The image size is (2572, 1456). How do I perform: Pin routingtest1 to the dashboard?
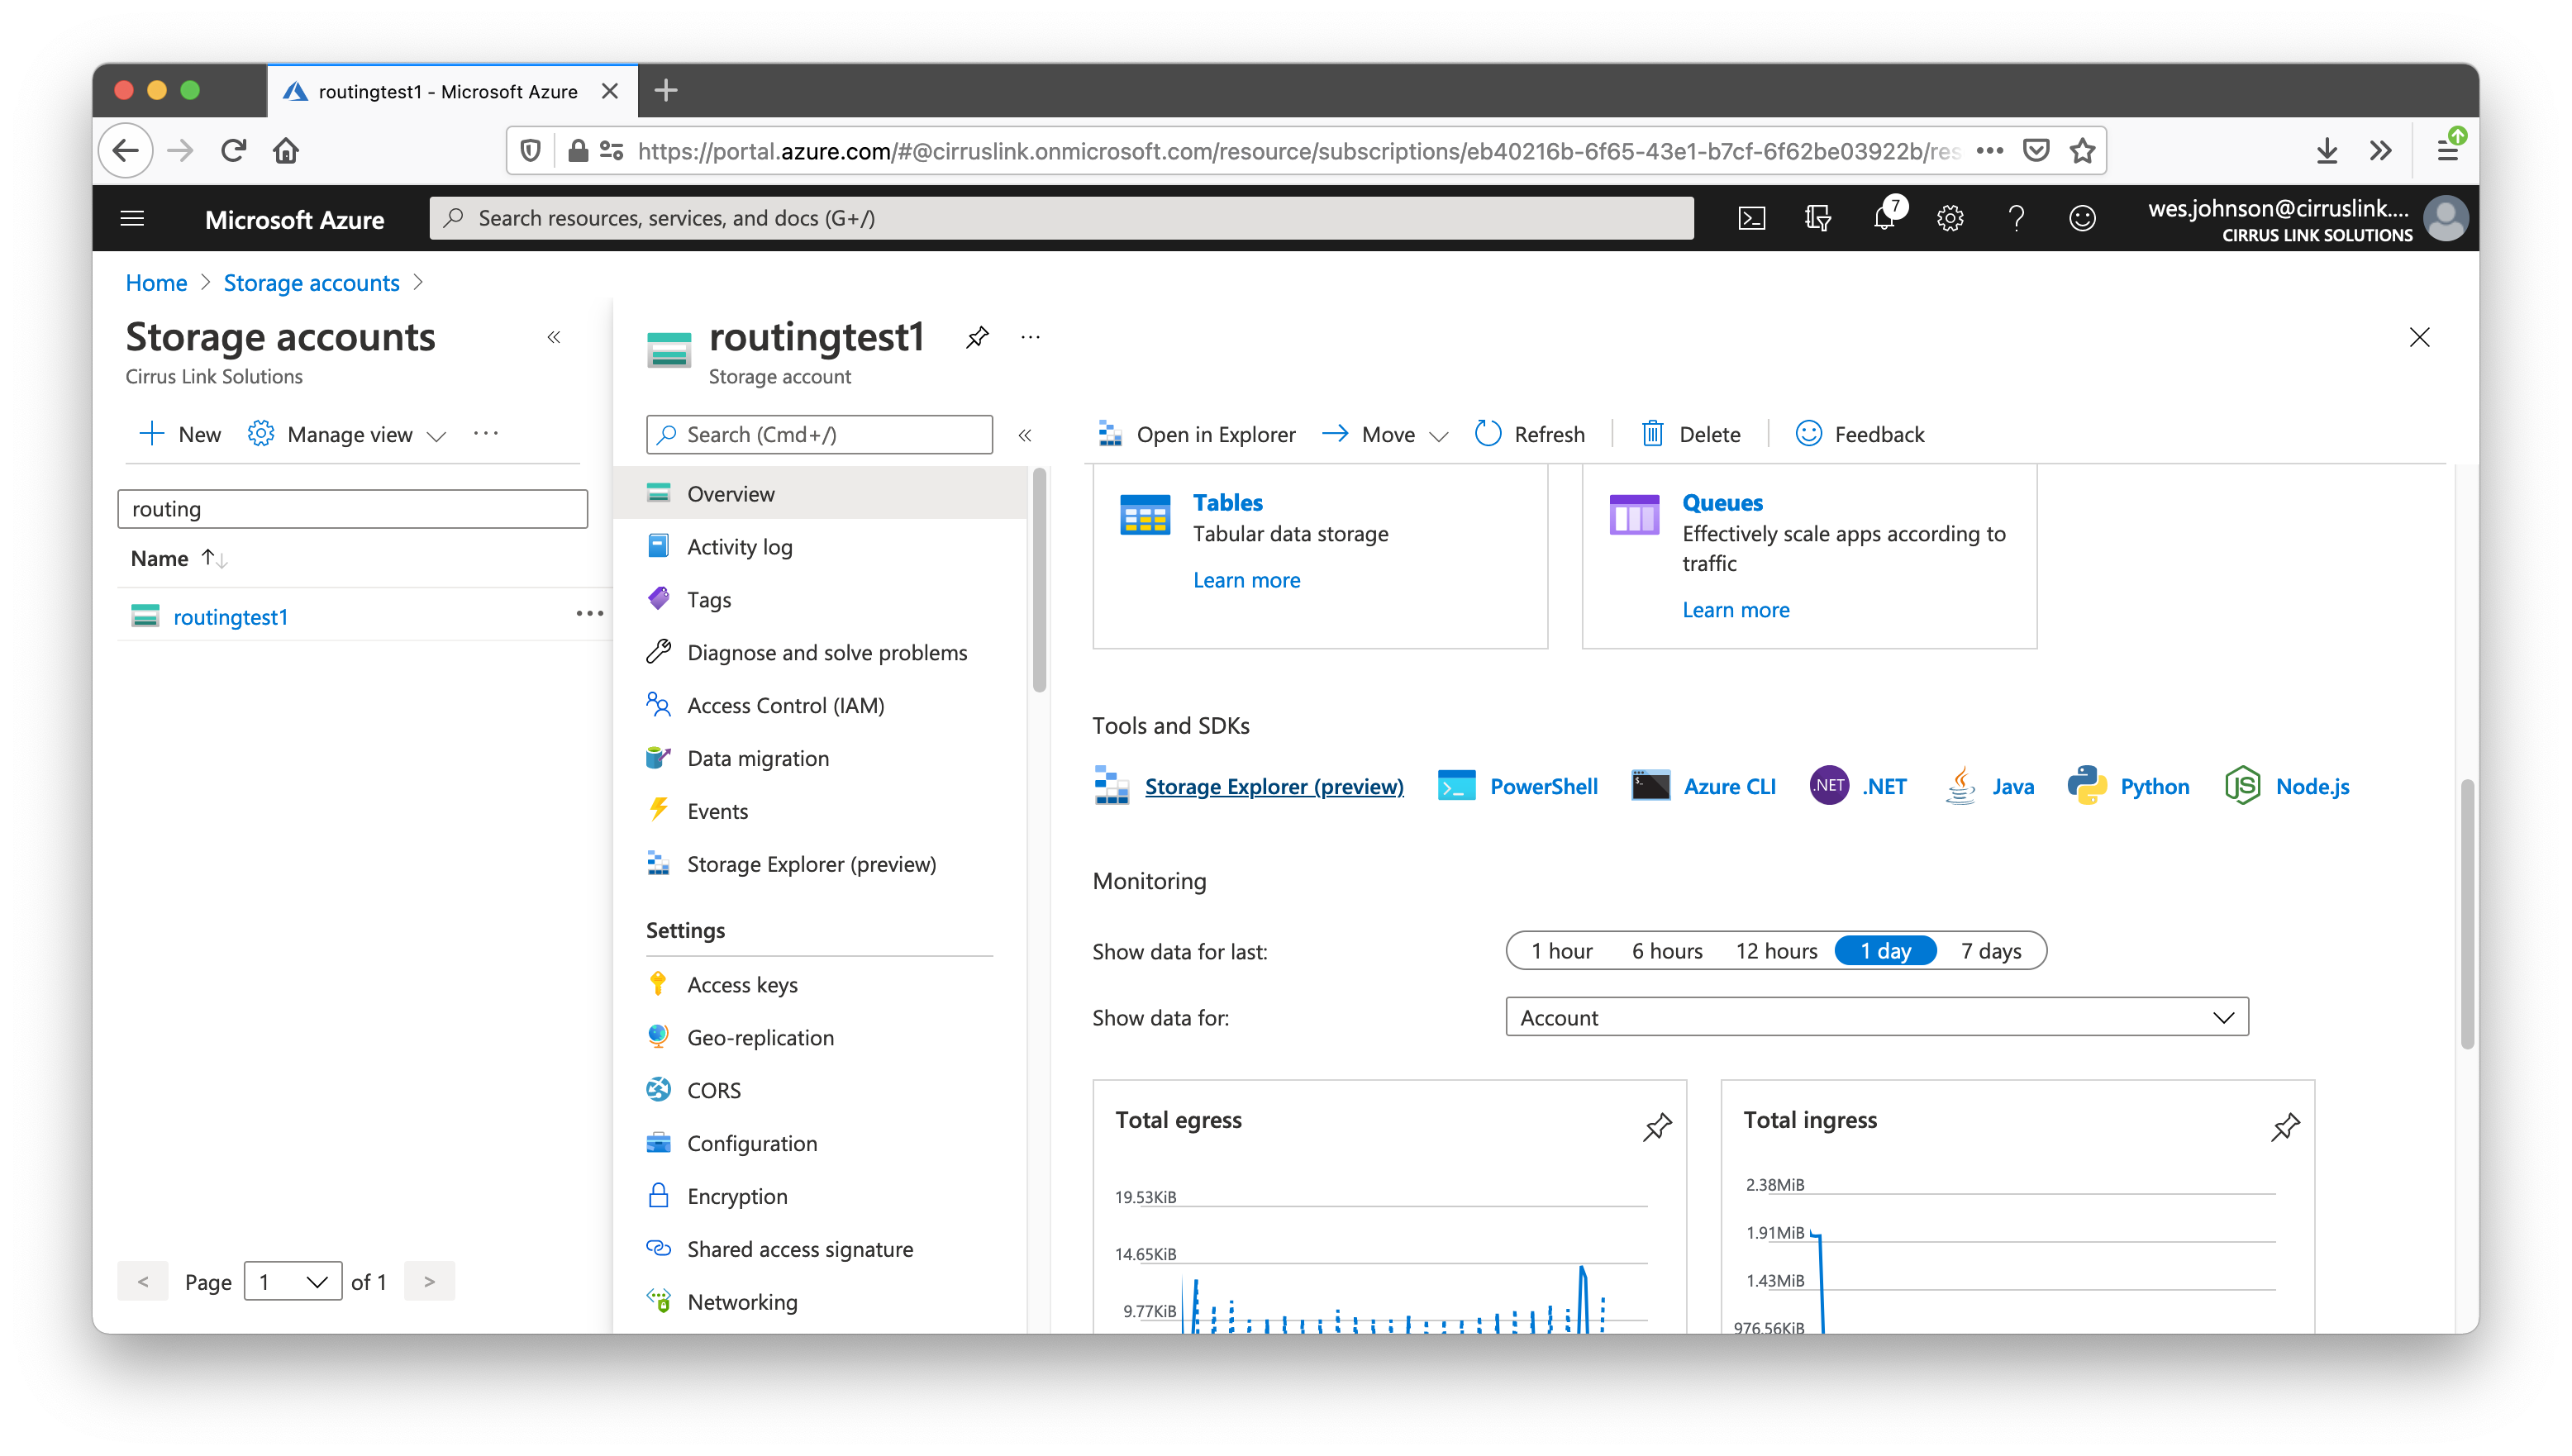point(977,337)
